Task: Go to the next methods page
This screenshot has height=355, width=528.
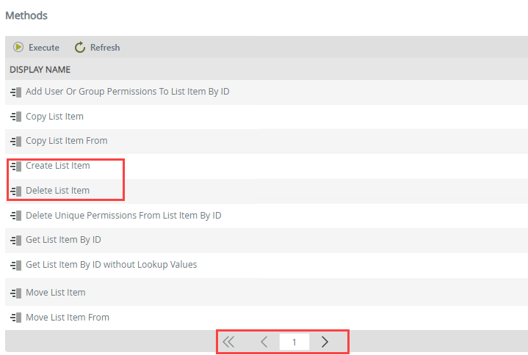Action: (325, 342)
